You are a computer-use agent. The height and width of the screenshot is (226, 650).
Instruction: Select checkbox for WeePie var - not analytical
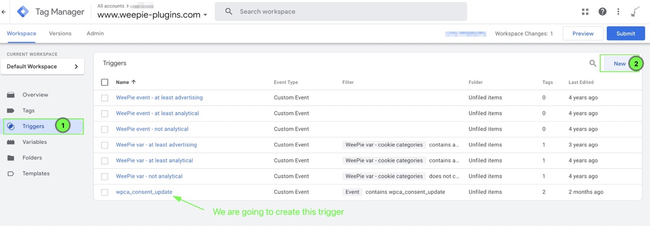click(x=105, y=176)
